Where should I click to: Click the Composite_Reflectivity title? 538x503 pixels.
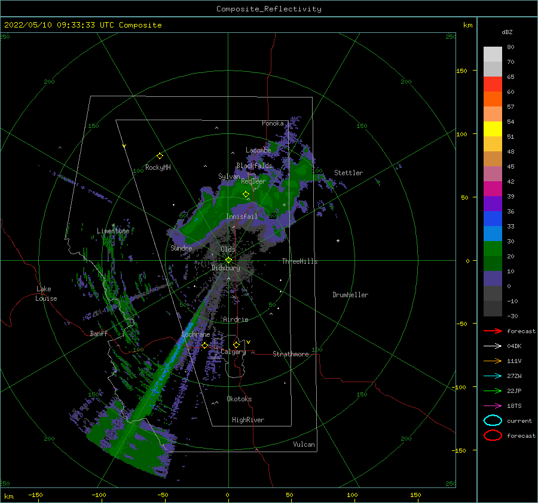click(x=269, y=9)
